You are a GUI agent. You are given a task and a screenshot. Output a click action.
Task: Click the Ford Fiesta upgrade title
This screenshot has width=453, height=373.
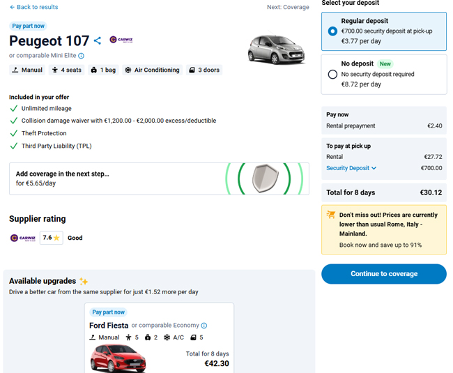click(x=109, y=326)
